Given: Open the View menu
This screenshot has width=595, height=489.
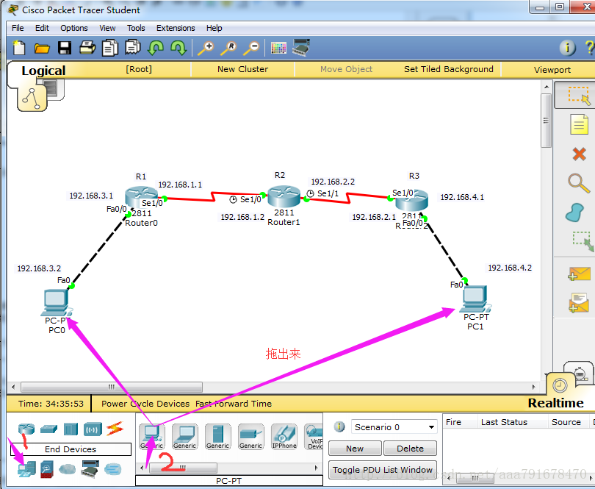Looking at the screenshot, I should [x=107, y=28].
